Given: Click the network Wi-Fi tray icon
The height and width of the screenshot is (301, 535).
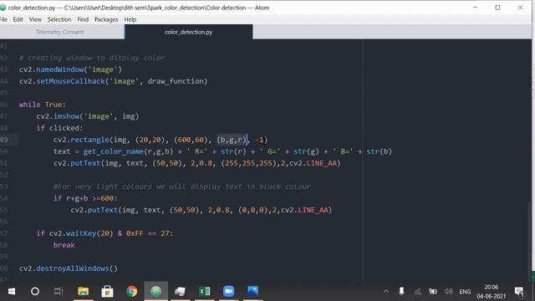Looking at the screenshot, I should (418, 291).
